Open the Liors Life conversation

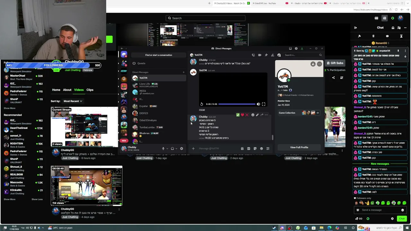(x=158, y=85)
